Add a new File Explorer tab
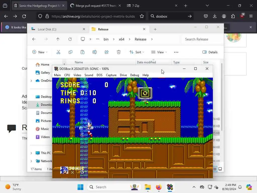This screenshot has height=193, width=257. [155, 29]
